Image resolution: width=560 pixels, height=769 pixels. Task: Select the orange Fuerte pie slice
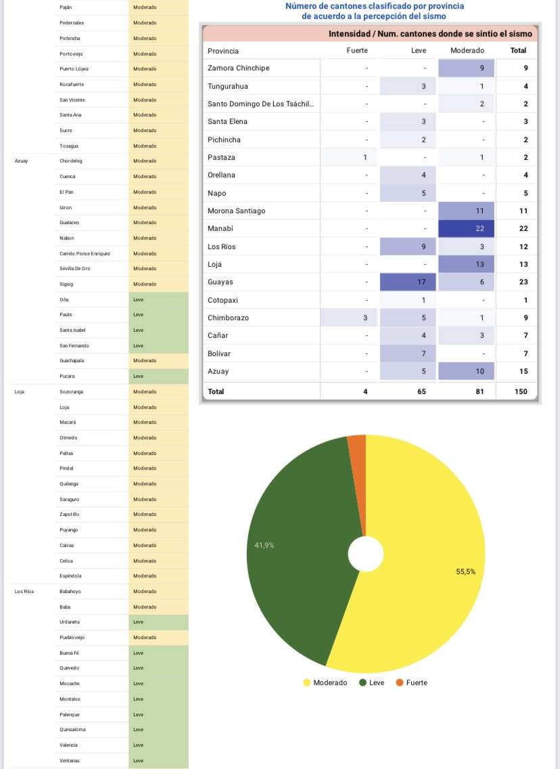tap(358, 481)
